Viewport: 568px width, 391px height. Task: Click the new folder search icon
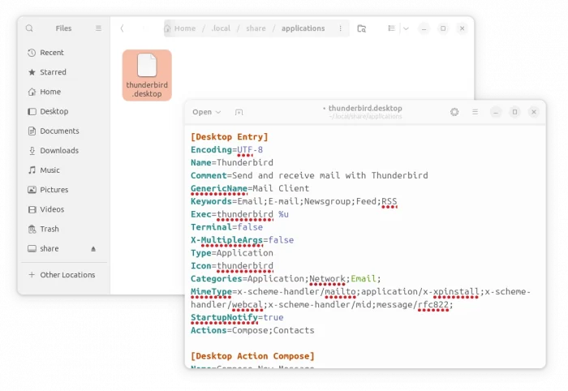click(362, 28)
